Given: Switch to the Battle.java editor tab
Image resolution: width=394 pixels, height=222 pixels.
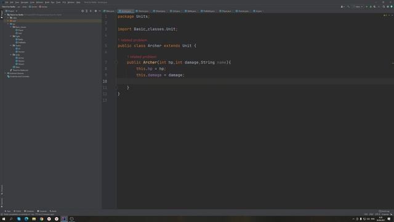Looking at the screenshot, I should pos(191,11).
